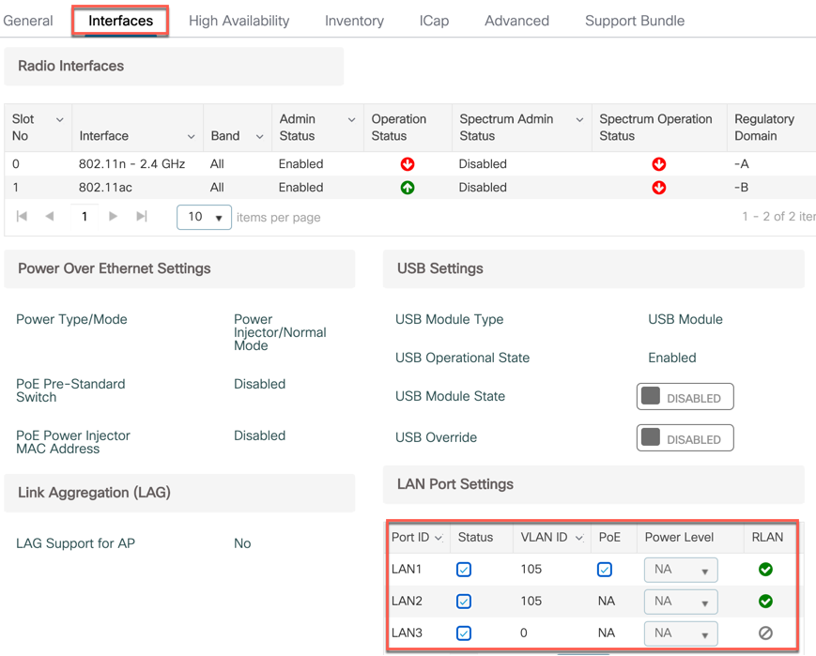Open the Inventory tab
816x656 pixels.
click(x=354, y=21)
